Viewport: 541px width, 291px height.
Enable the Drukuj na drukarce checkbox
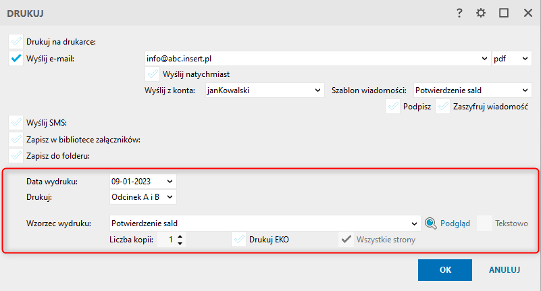[x=16, y=42]
